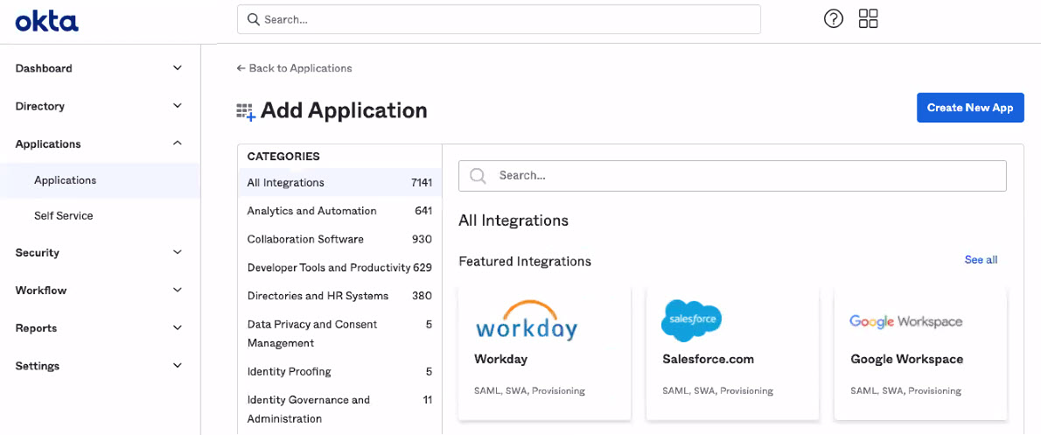Open Reports in the sidebar
This screenshot has height=435, width=1041.
pyautogui.click(x=36, y=329)
